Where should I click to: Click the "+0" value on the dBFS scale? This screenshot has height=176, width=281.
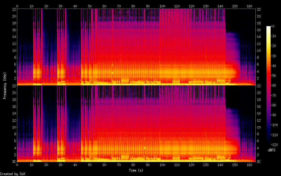point(272,26)
